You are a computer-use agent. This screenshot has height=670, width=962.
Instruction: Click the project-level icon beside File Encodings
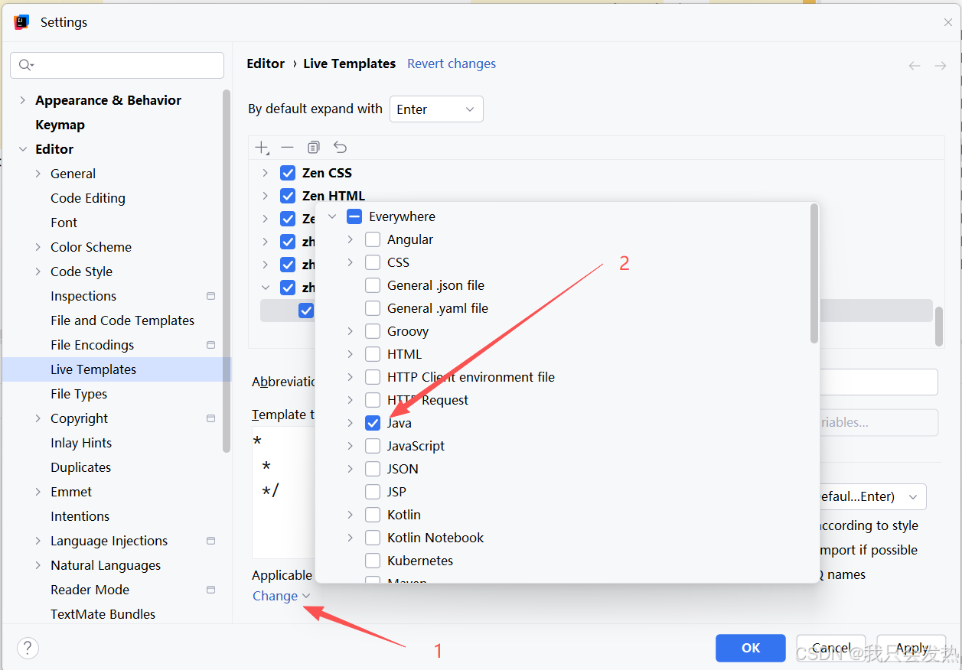pos(211,345)
